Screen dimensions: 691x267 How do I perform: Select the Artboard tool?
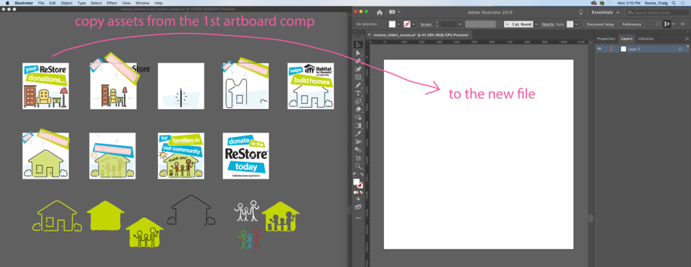click(x=358, y=158)
